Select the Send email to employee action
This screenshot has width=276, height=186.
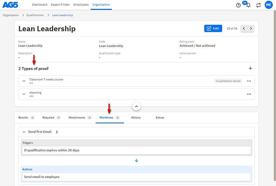tap(136, 177)
